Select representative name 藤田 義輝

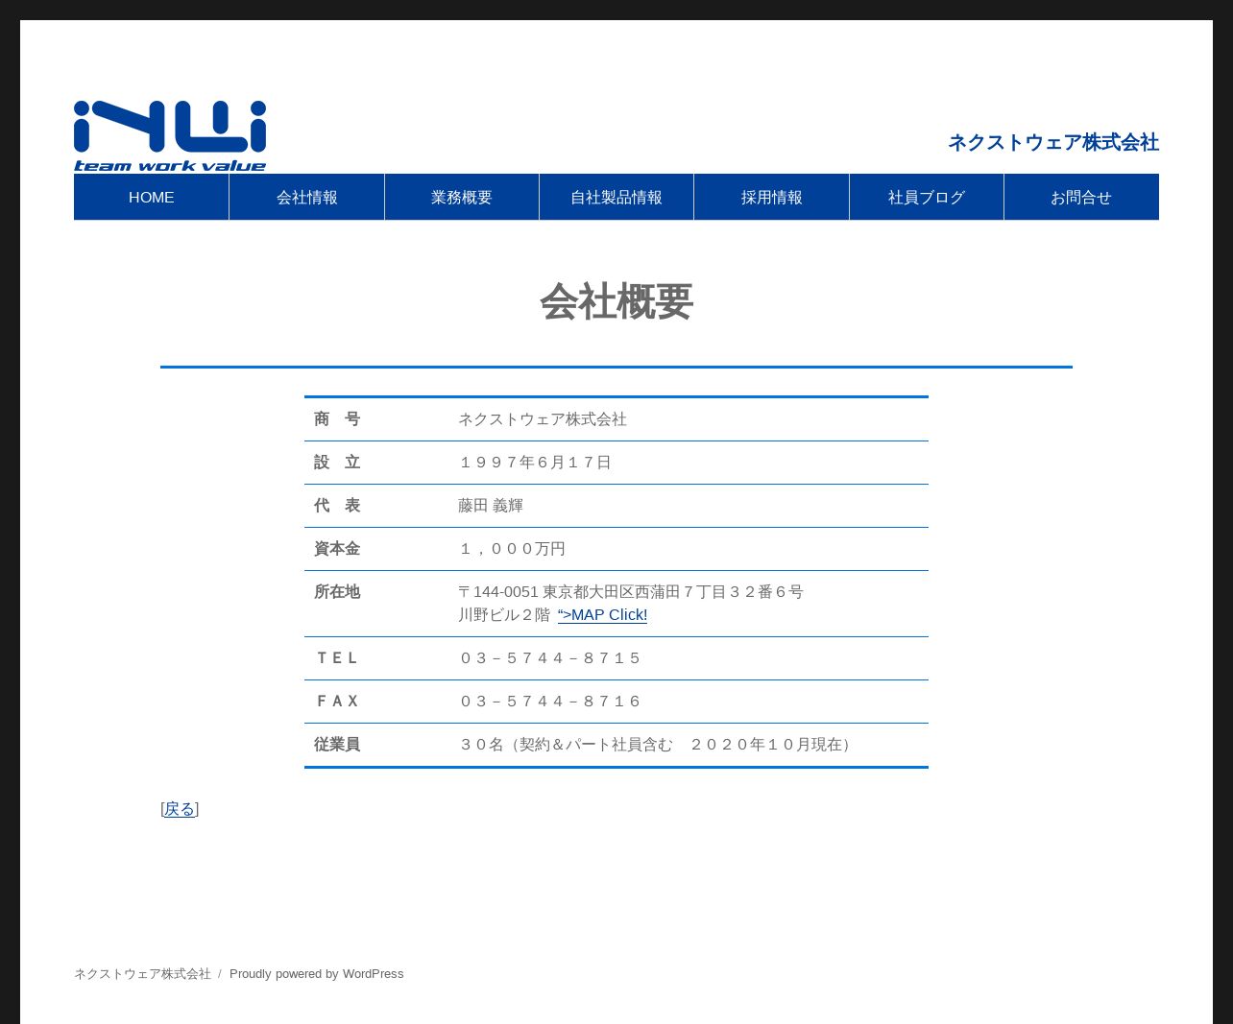491,506
